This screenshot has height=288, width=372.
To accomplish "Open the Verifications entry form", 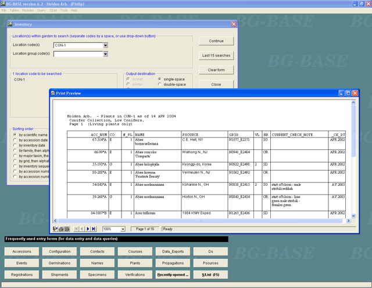I will click(135, 275).
